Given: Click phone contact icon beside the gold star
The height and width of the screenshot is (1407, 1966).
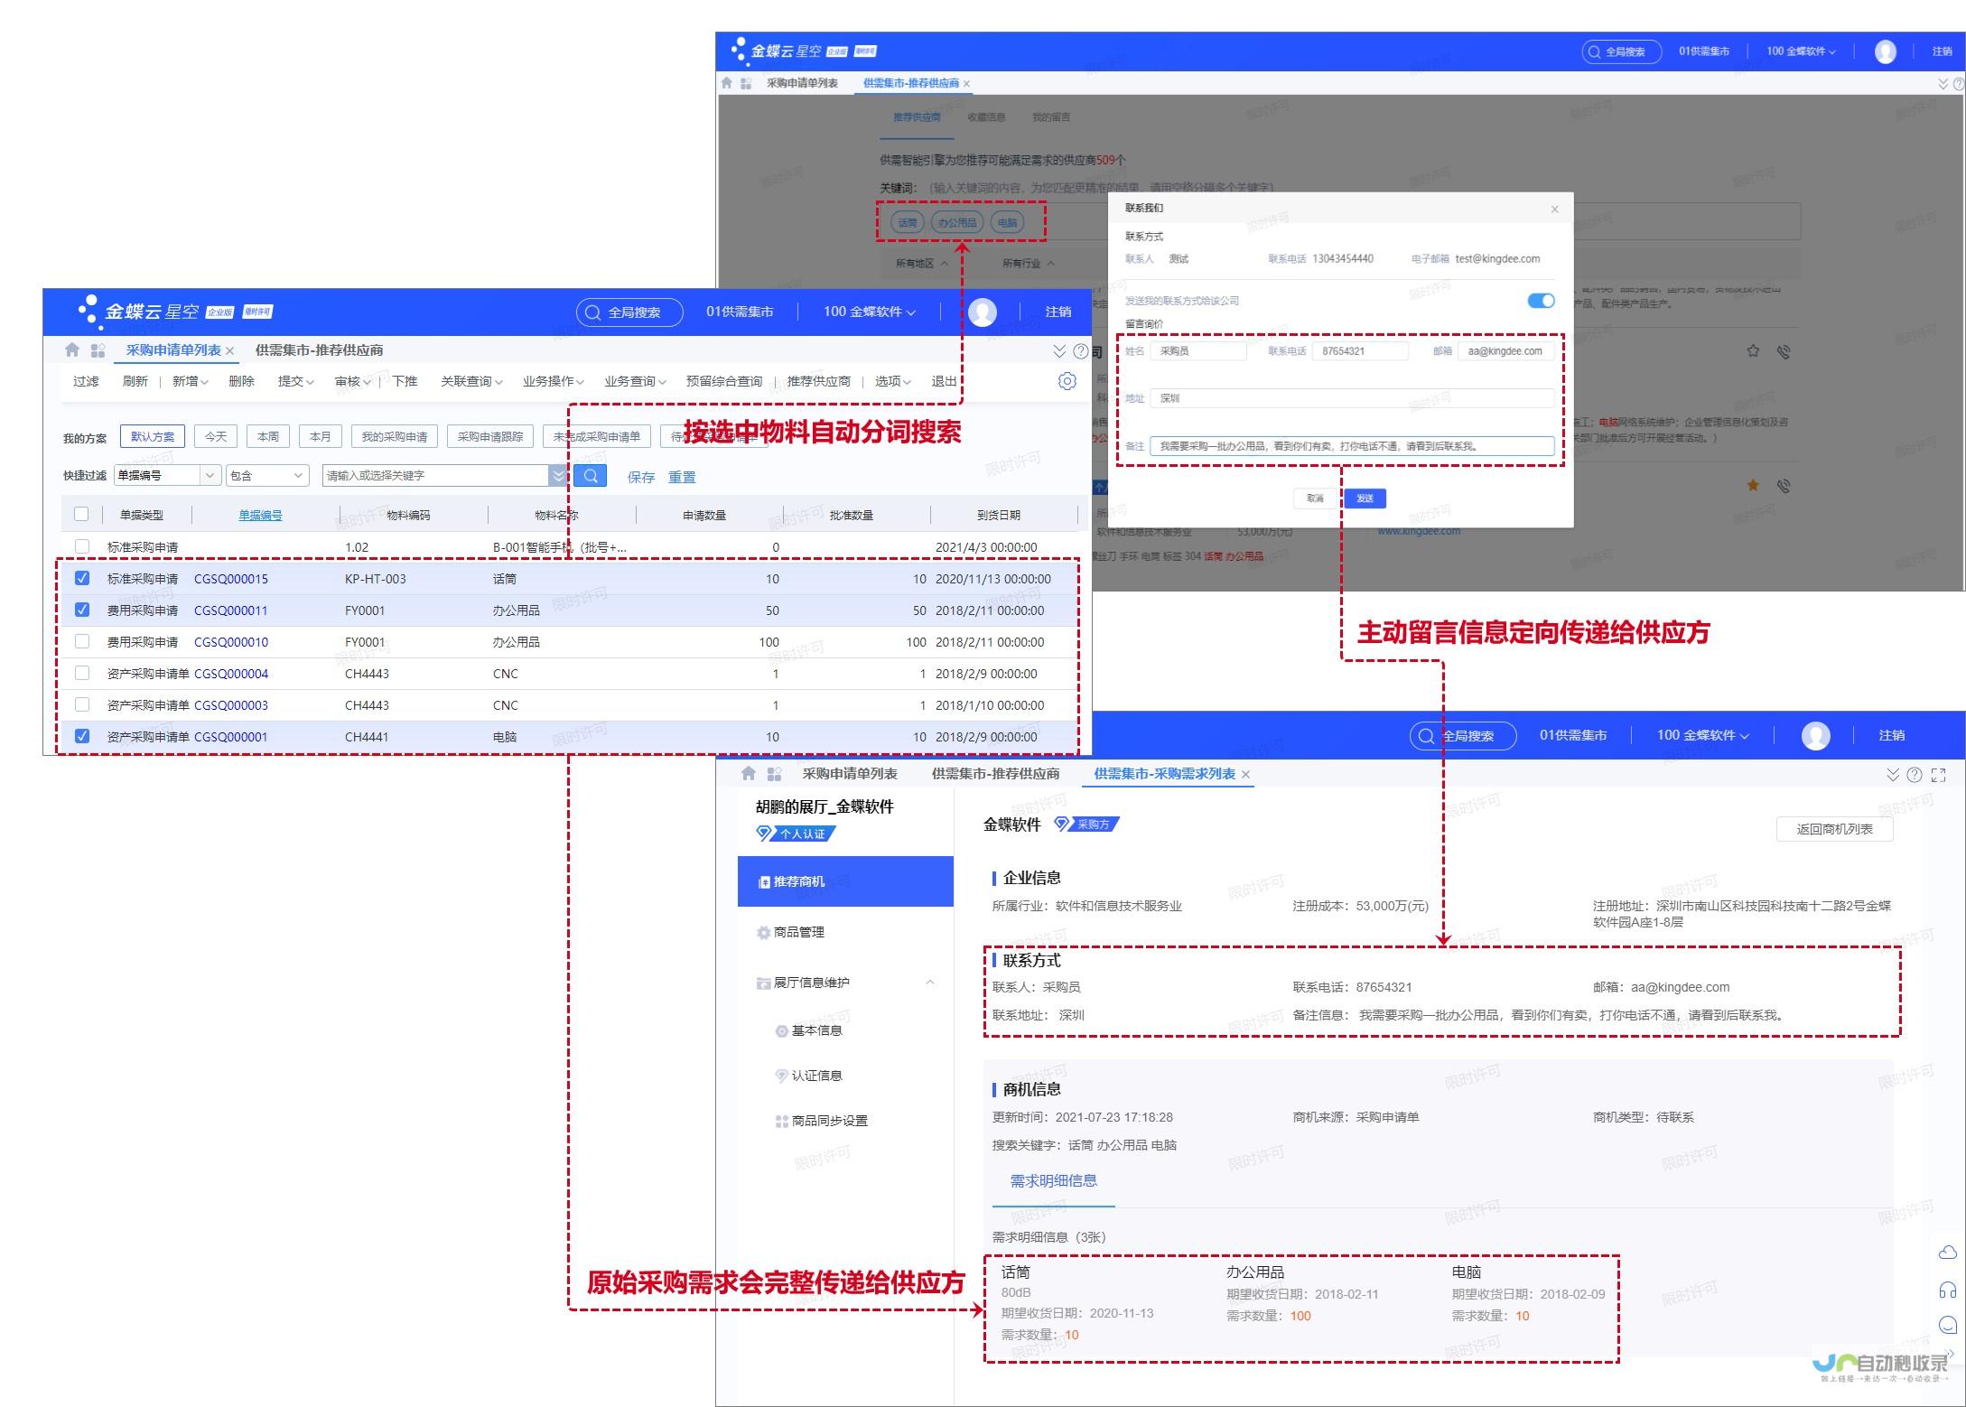Looking at the screenshot, I should click(x=1784, y=486).
